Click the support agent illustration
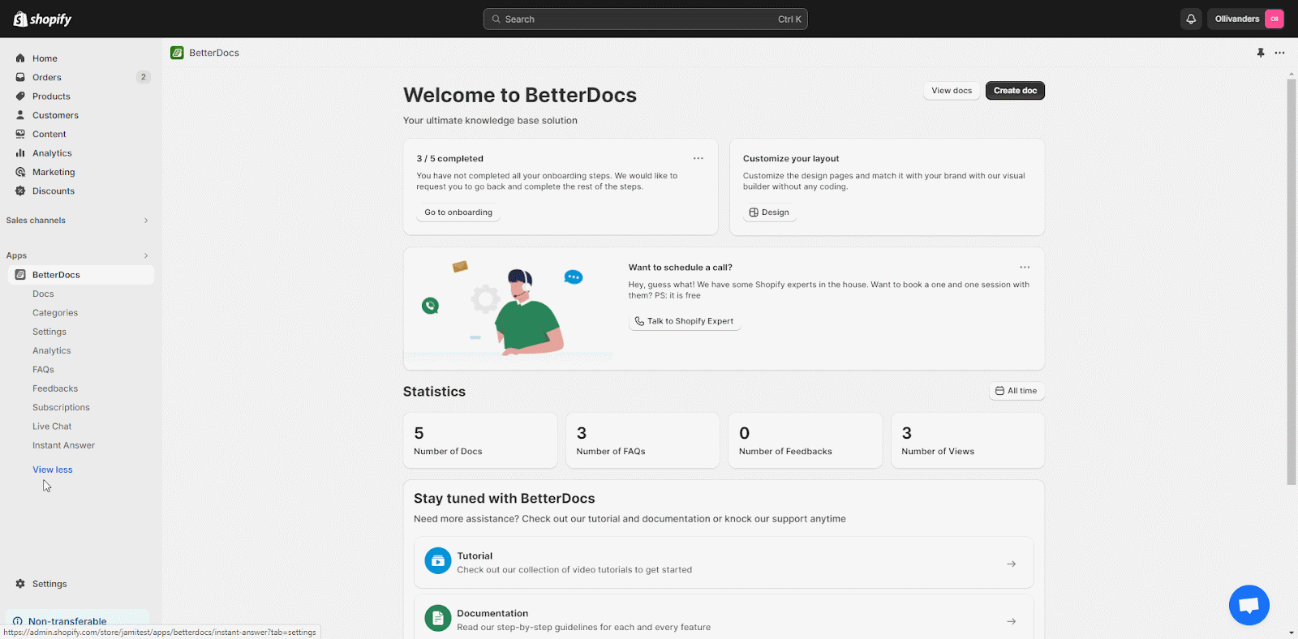1298x639 pixels. pyautogui.click(x=511, y=309)
